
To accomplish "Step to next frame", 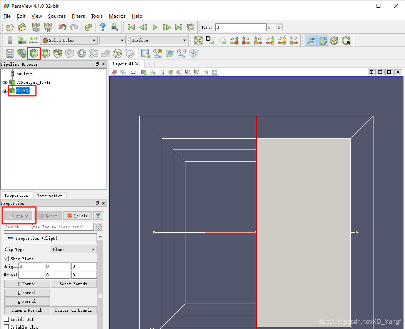I will [167, 27].
